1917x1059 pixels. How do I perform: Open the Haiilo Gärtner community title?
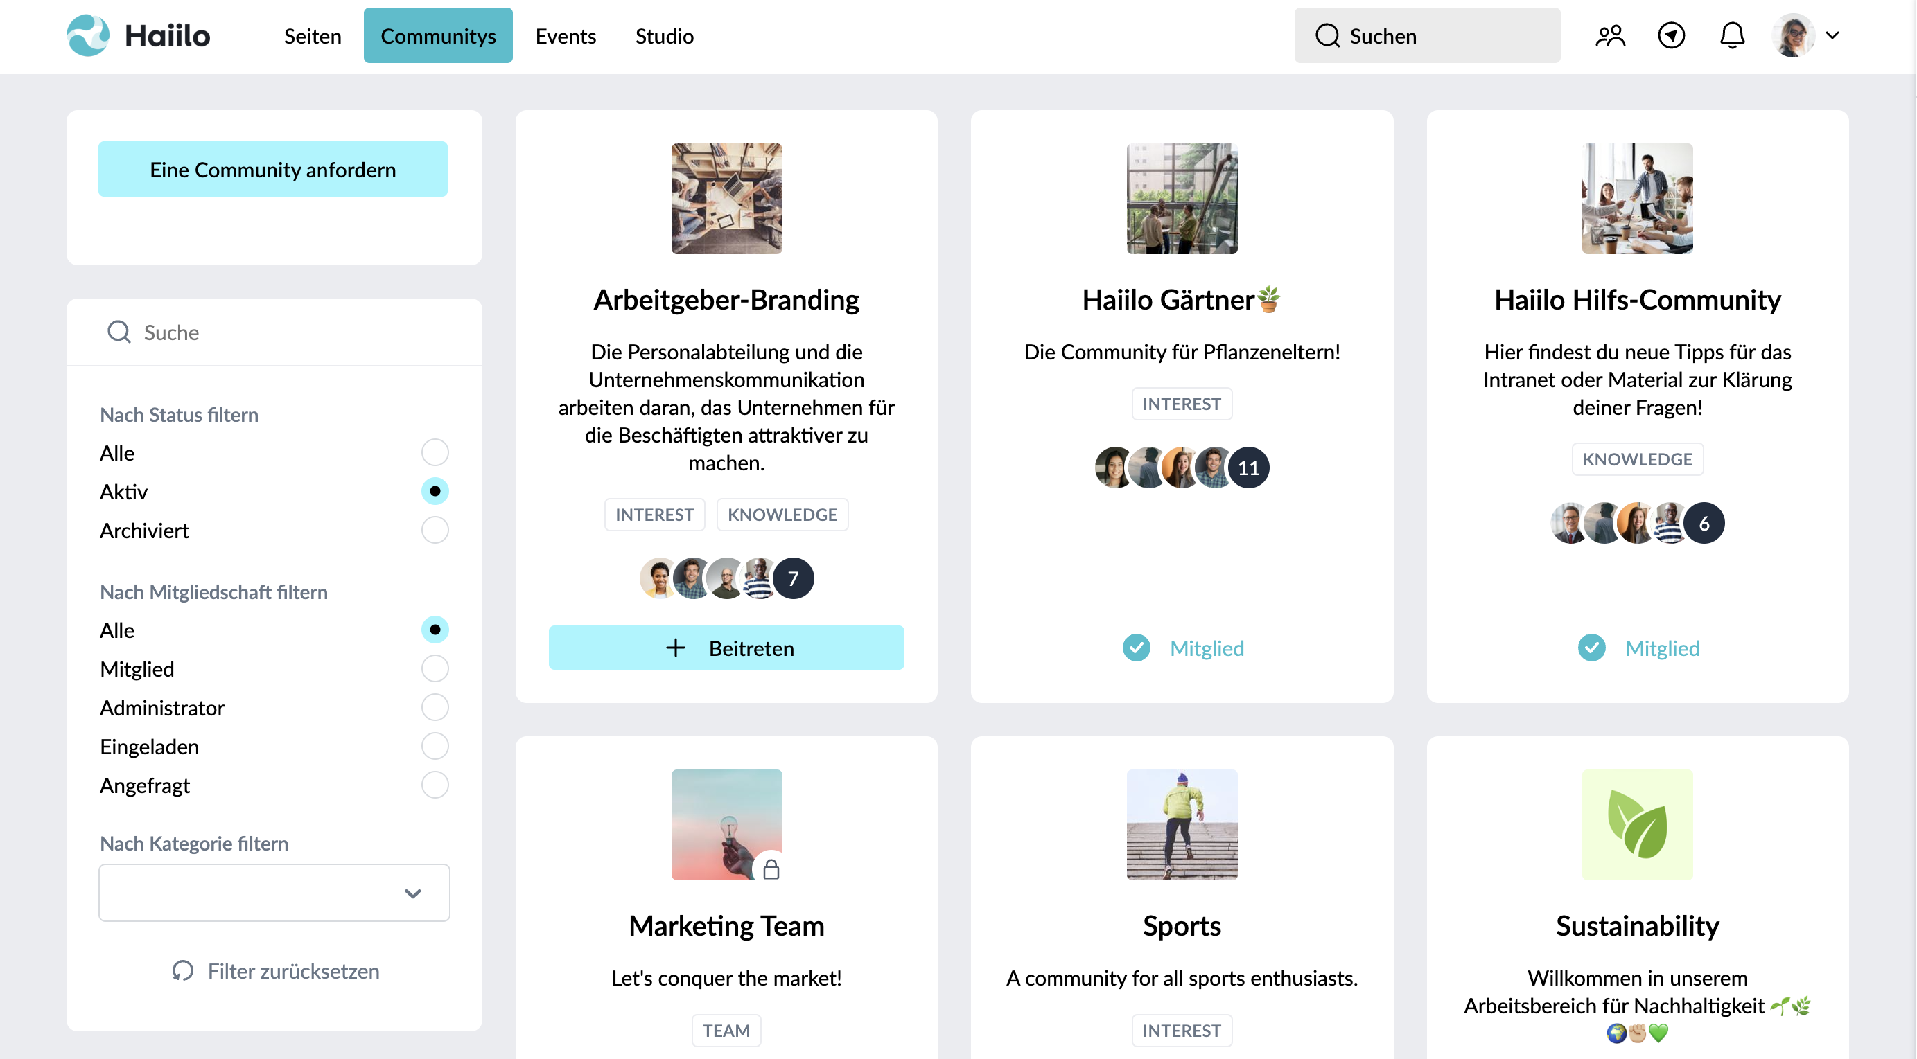click(1182, 300)
